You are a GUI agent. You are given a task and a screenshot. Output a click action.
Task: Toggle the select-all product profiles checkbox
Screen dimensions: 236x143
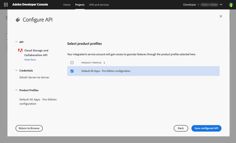coord(72,63)
